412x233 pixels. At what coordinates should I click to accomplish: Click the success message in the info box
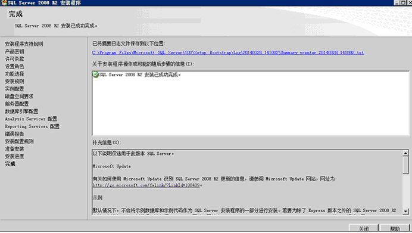point(140,74)
